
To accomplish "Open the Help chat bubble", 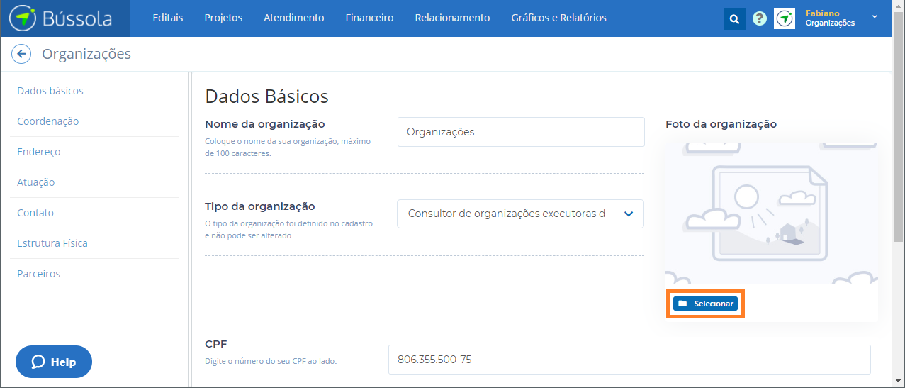I will click(54, 362).
